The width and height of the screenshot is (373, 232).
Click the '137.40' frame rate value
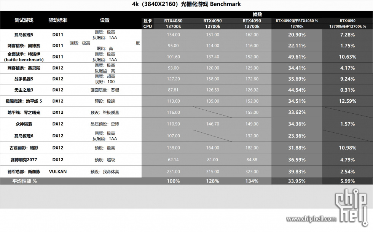pos(212,57)
